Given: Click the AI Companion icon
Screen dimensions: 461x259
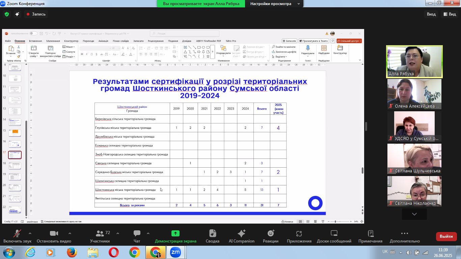Looking at the screenshot, I should click(x=241, y=236).
